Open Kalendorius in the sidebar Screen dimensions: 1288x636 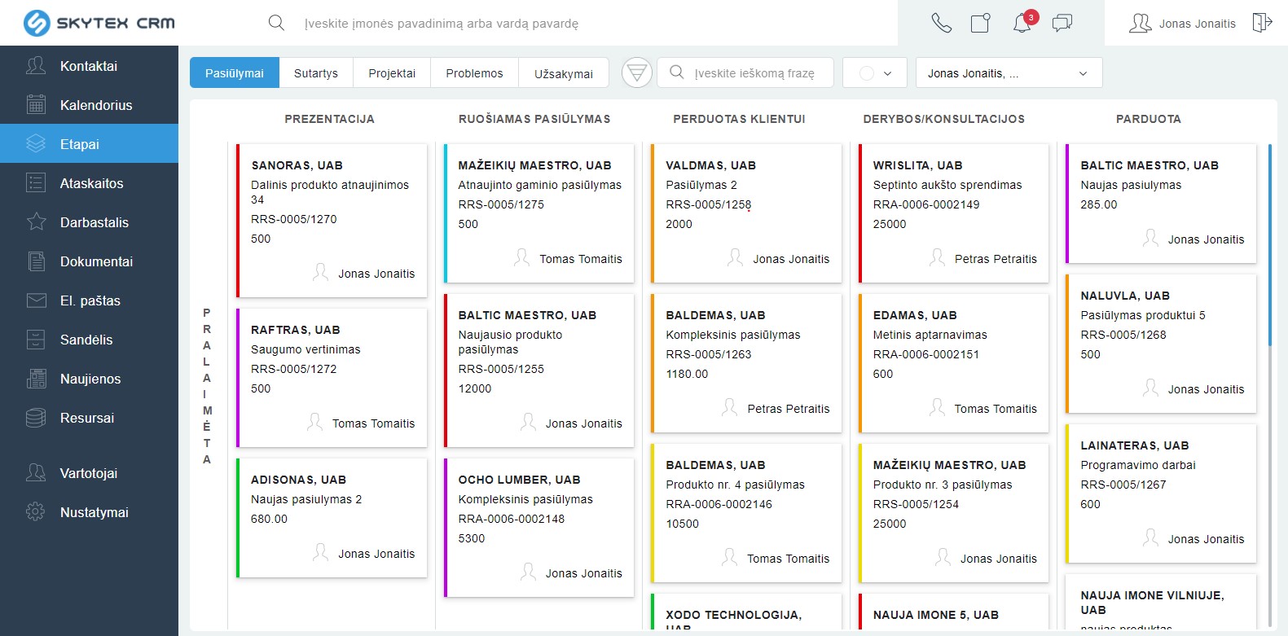pos(89,104)
